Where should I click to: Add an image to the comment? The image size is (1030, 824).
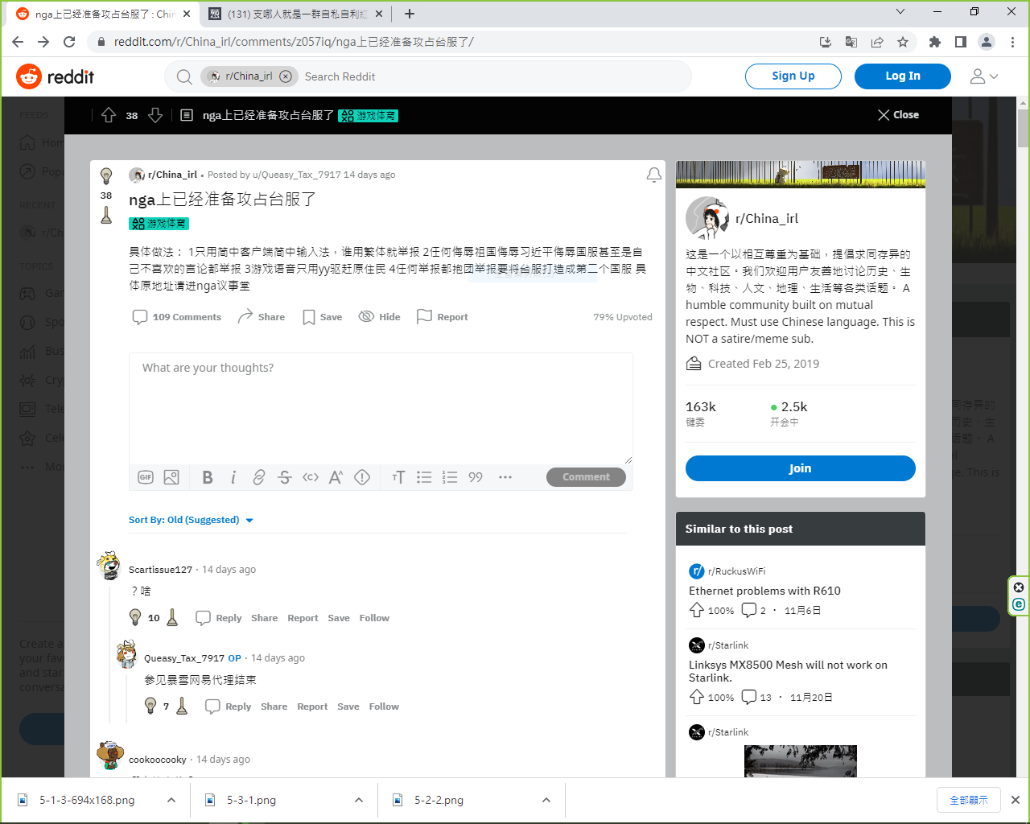click(171, 477)
